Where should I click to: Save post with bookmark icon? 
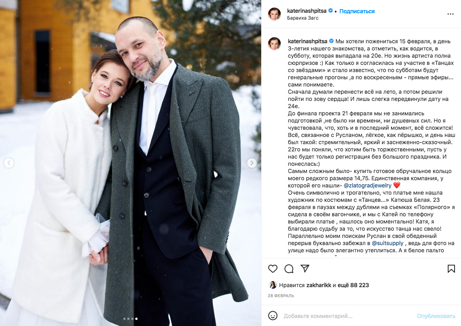[x=451, y=268]
